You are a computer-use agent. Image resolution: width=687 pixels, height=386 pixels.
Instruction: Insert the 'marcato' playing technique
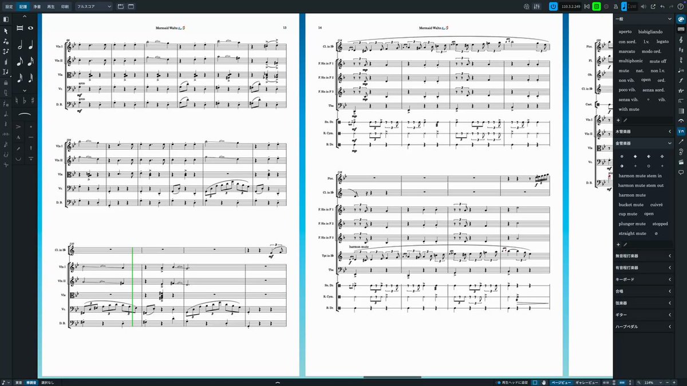[x=626, y=51]
